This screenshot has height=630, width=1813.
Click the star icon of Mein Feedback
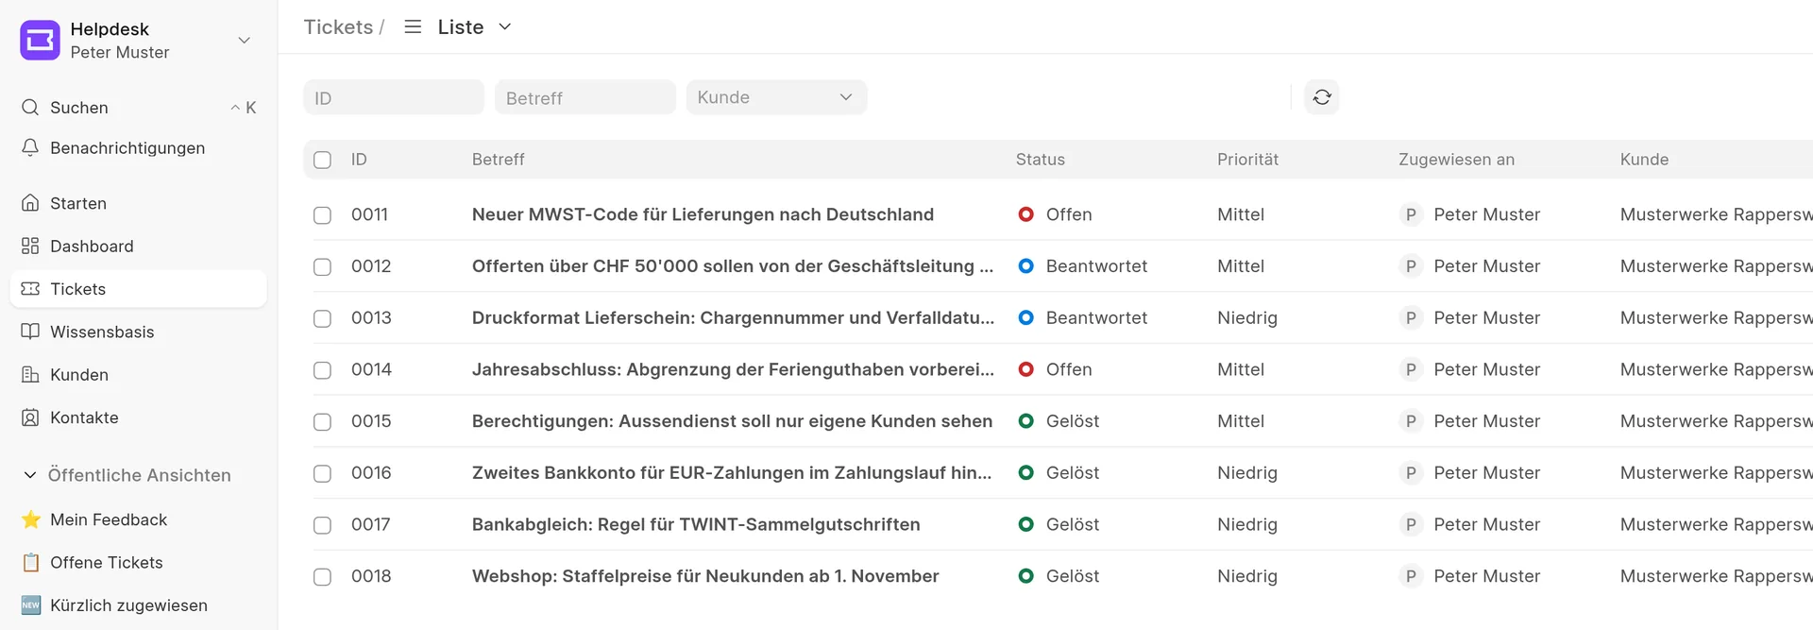(31, 519)
